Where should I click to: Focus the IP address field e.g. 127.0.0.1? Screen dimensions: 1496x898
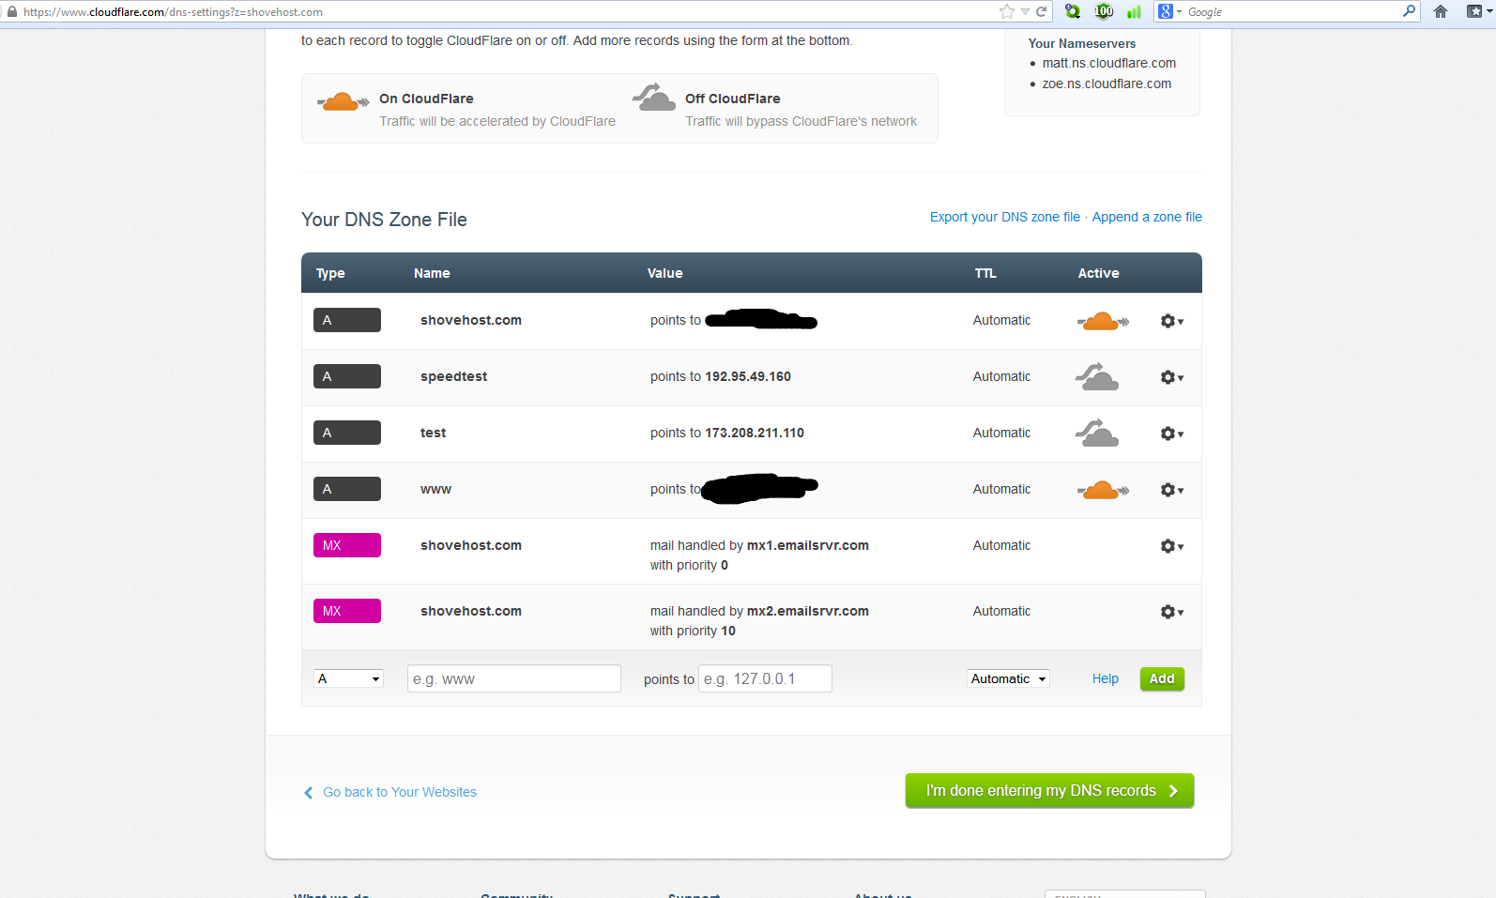tap(765, 678)
